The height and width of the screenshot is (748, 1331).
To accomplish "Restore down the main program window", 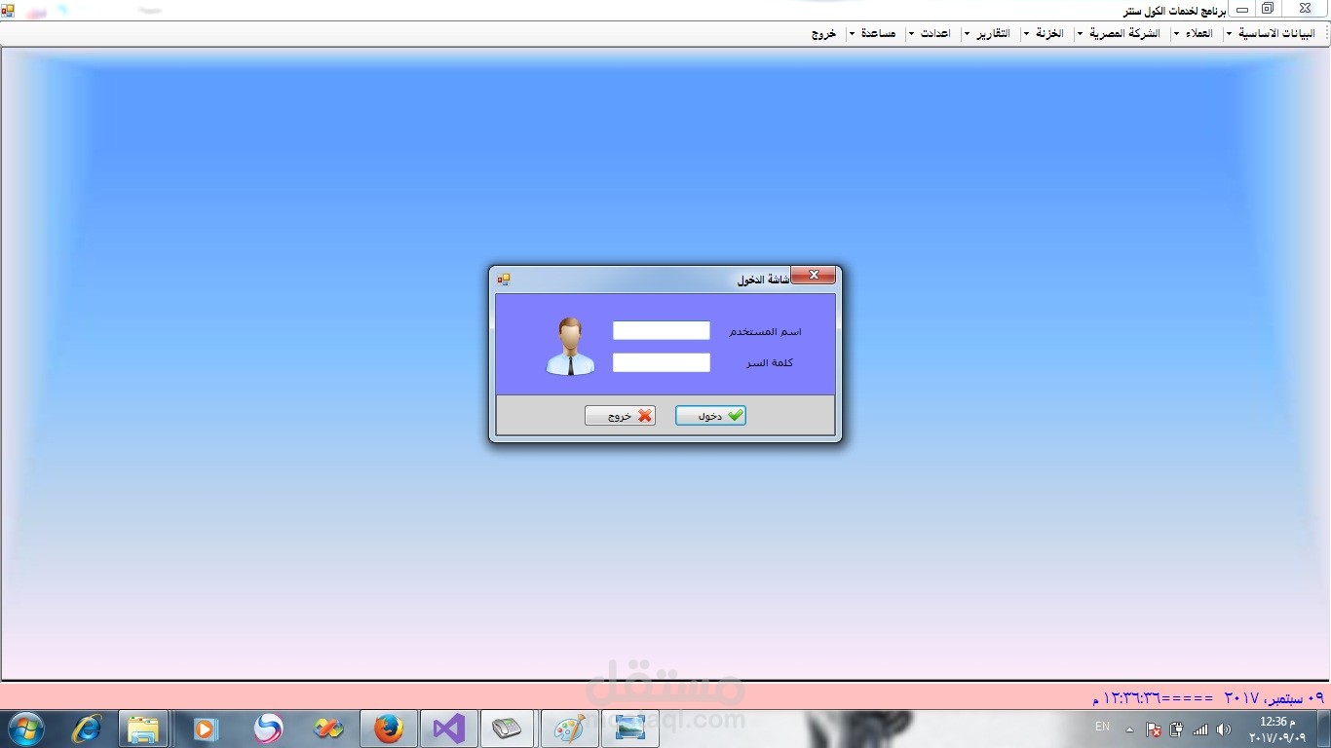I will pos(1268,9).
